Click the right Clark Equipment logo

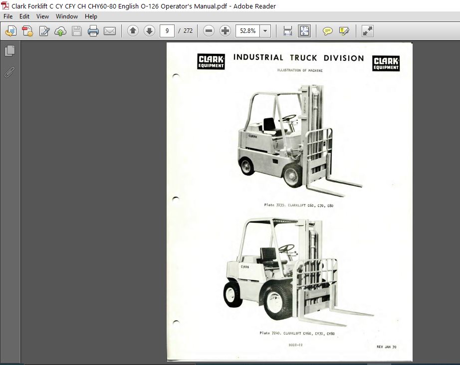pyautogui.click(x=386, y=63)
